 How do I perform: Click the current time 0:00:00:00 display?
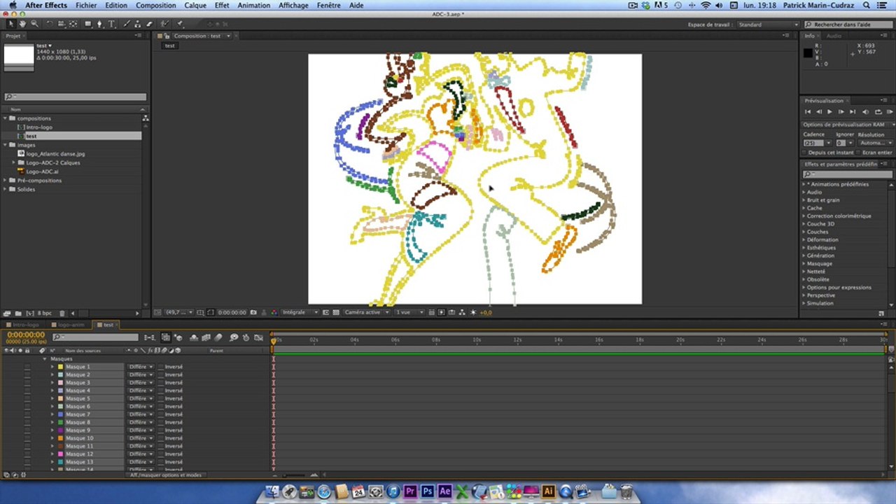click(26, 335)
